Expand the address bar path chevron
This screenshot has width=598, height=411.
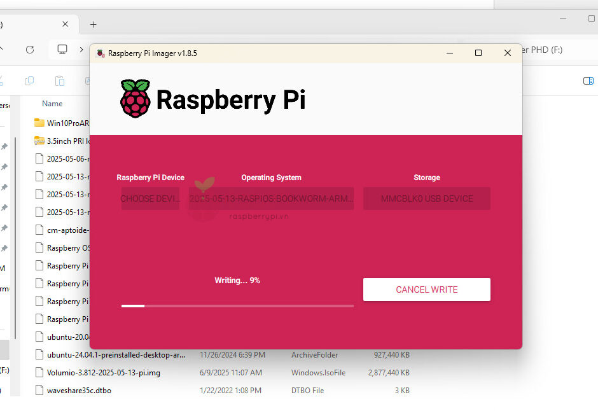point(81,50)
